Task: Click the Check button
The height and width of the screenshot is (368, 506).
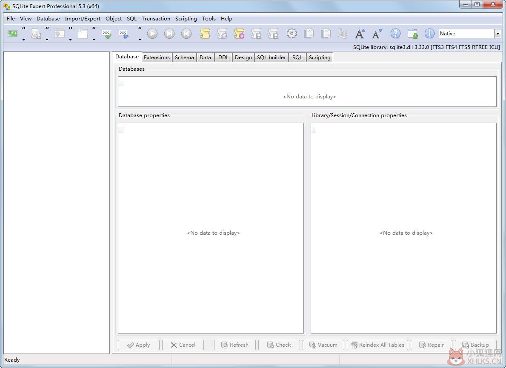Action: point(279,345)
